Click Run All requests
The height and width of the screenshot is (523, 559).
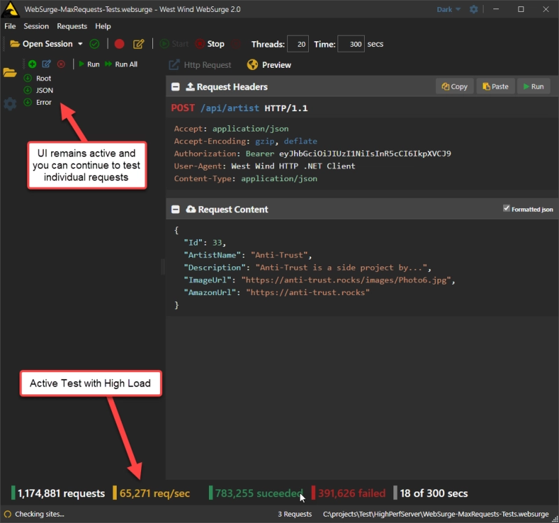[x=121, y=64]
